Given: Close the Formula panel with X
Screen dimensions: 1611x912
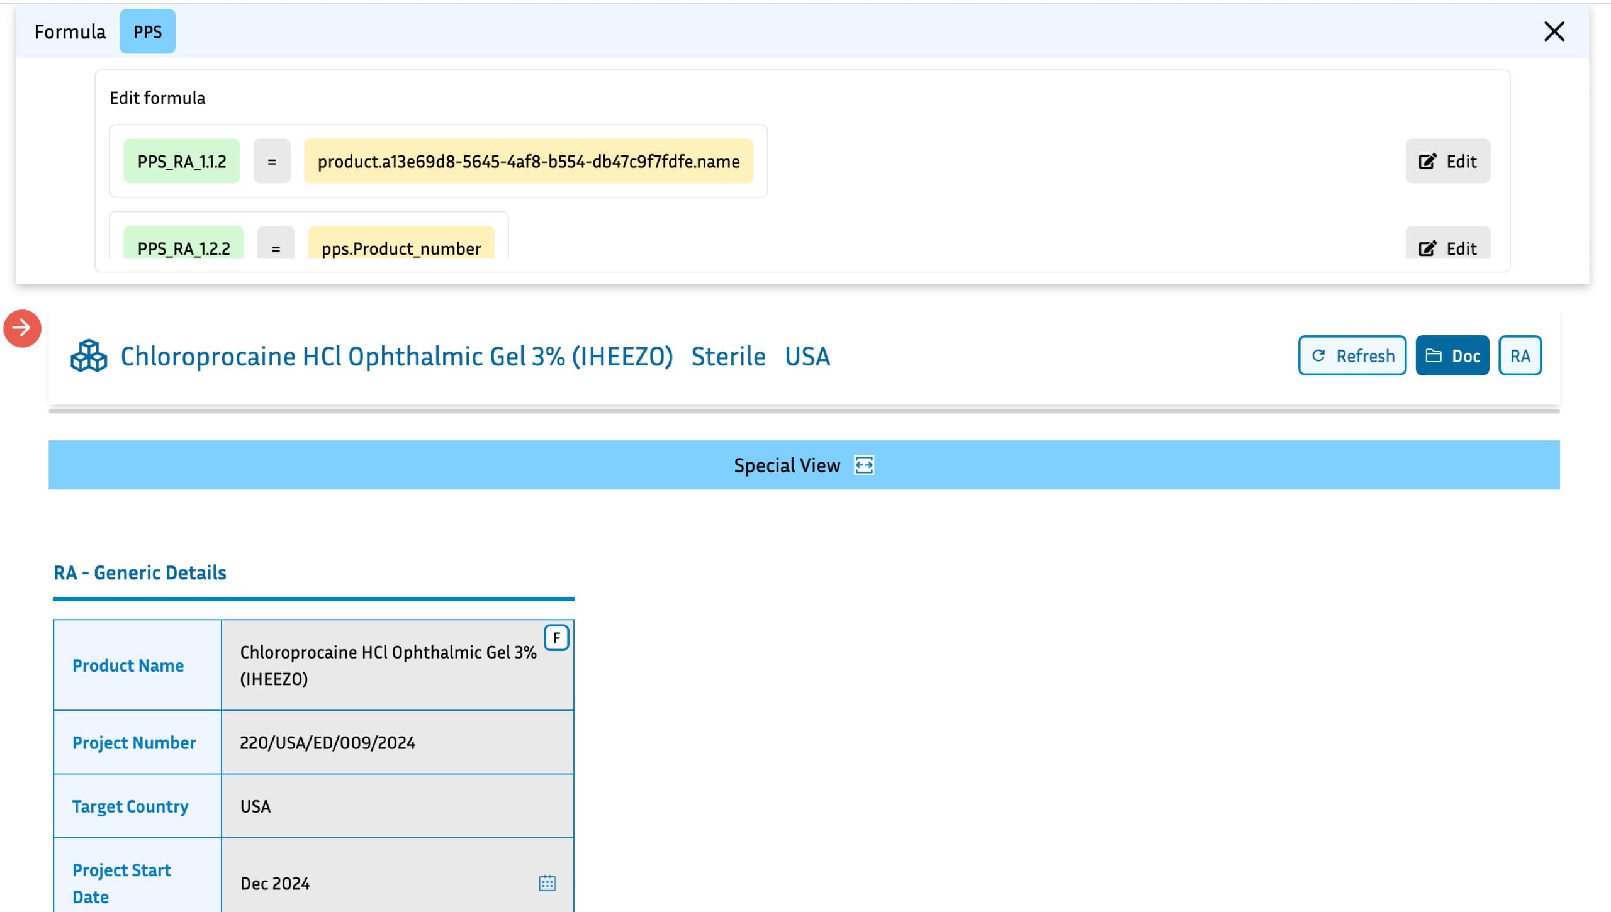Looking at the screenshot, I should [x=1554, y=31].
